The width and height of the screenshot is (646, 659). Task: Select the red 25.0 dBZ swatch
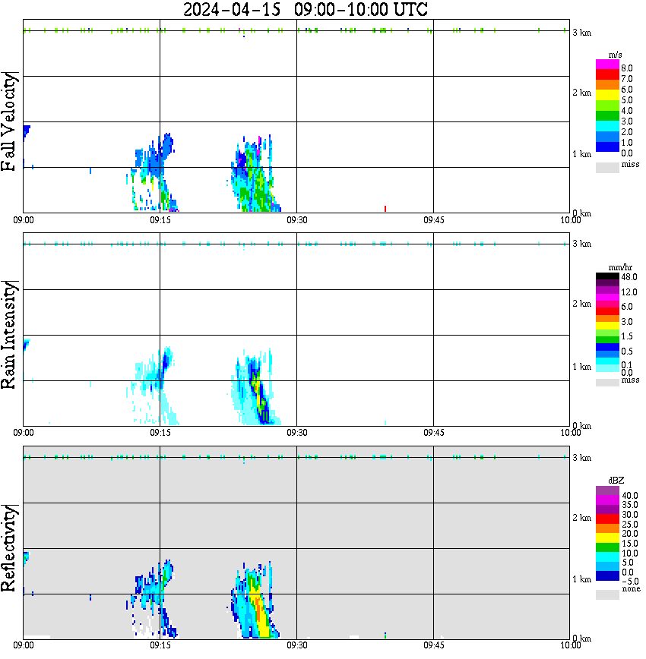(x=607, y=519)
